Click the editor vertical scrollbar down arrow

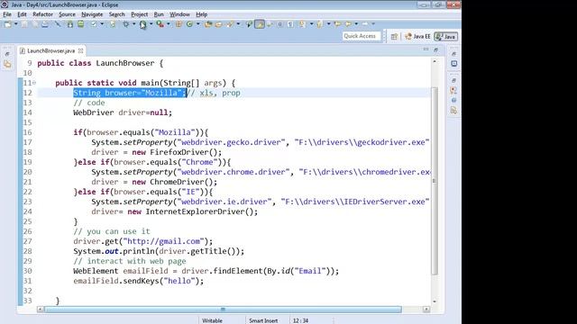[435, 301]
